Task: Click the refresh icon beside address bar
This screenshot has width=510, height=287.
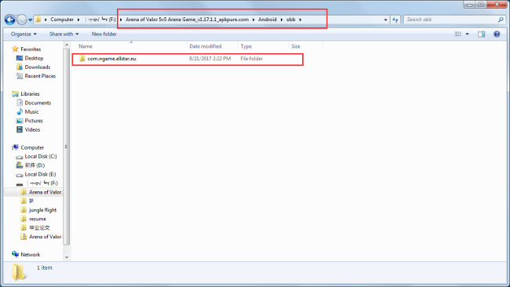Action: [x=395, y=20]
